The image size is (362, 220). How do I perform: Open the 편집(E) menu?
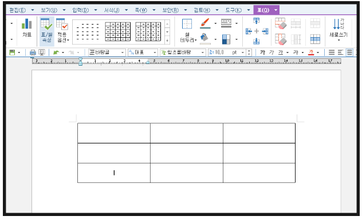(x=18, y=10)
